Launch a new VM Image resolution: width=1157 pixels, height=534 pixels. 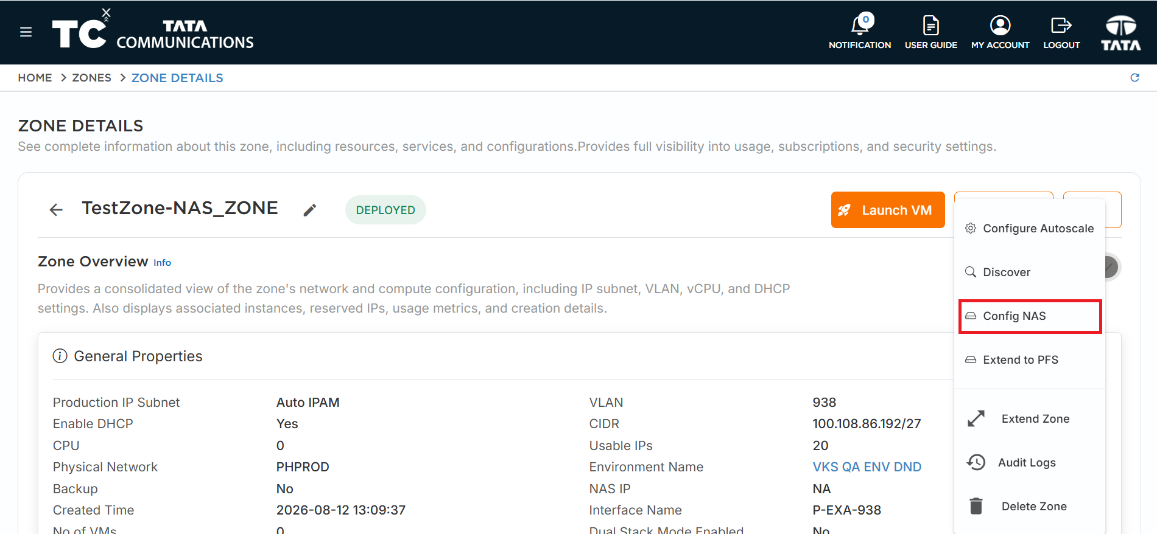click(887, 210)
